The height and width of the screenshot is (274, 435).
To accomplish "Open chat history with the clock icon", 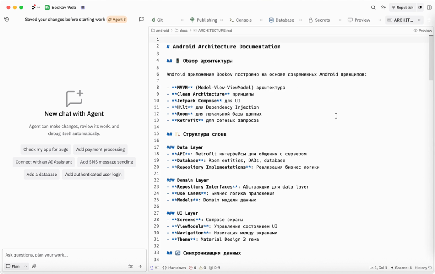I will tap(7, 20).
